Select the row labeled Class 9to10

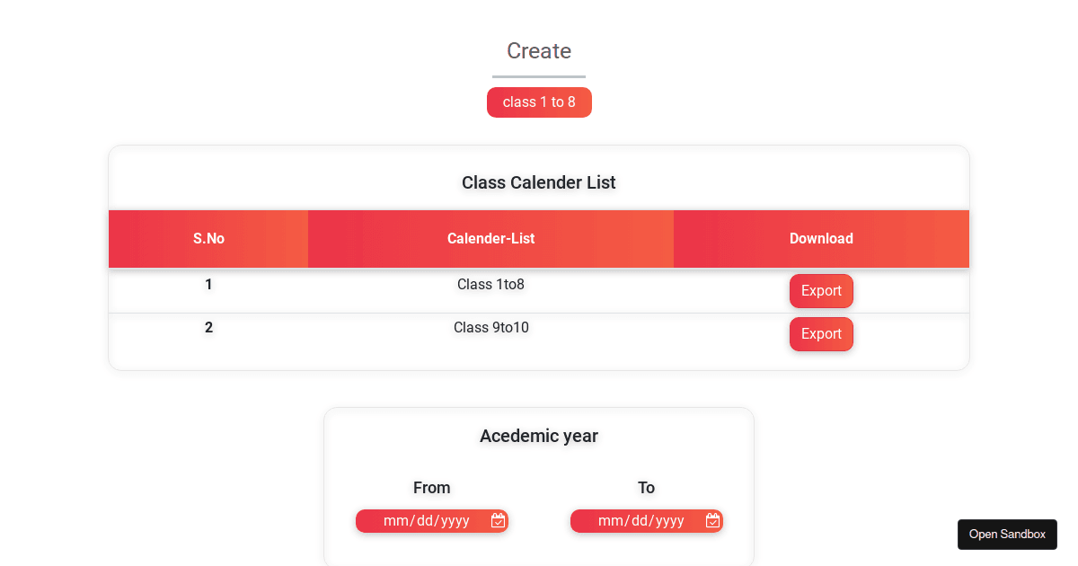490,327
